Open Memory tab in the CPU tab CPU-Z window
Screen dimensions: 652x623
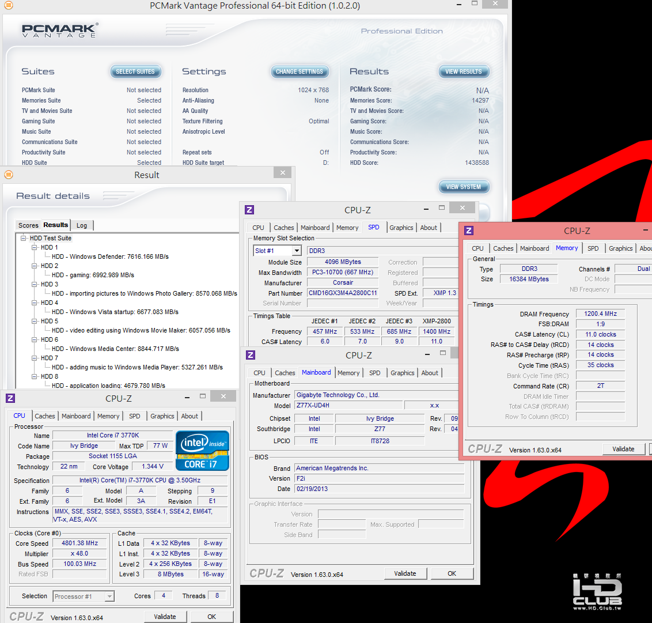click(x=108, y=416)
